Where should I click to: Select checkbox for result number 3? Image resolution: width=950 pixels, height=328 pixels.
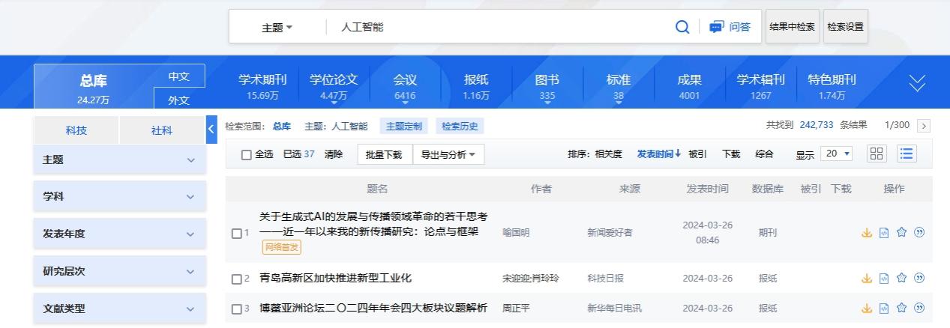coord(237,309)
